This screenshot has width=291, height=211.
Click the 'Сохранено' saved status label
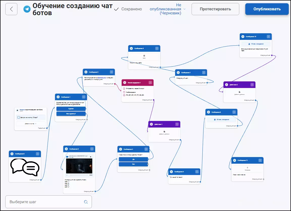point(131,9)
